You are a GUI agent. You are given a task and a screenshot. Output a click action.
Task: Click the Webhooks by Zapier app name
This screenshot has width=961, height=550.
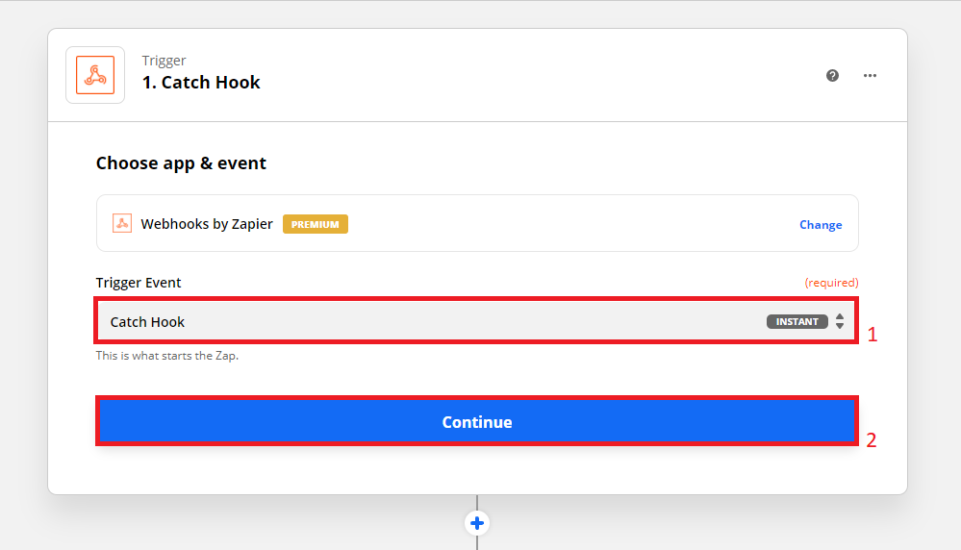(207, 224)
